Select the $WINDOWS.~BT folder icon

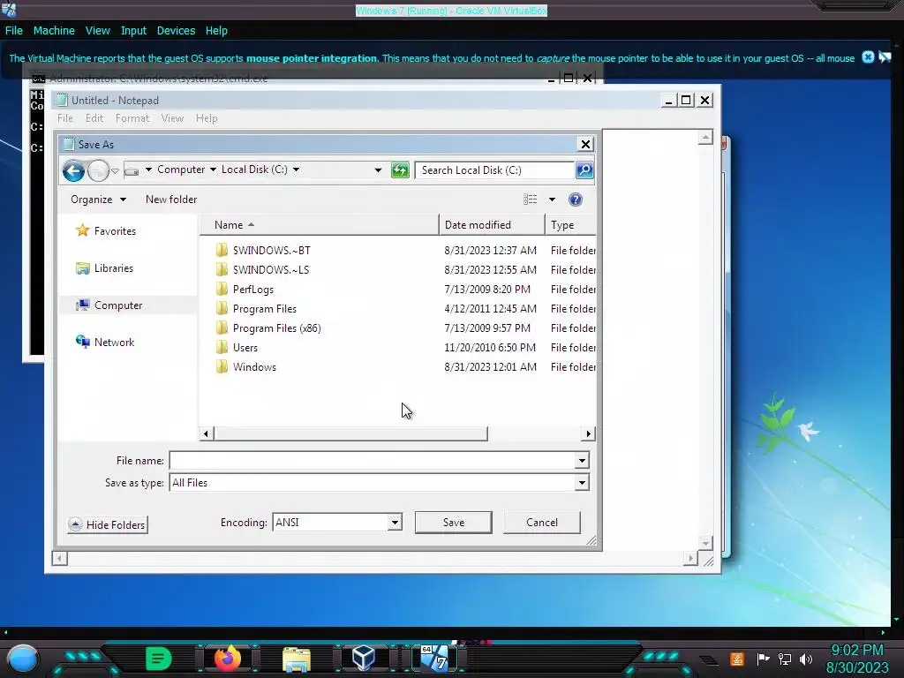(x=222, y=250)
